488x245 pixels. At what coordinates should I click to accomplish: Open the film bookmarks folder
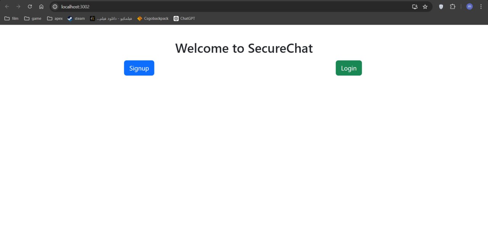coord(11,18)
